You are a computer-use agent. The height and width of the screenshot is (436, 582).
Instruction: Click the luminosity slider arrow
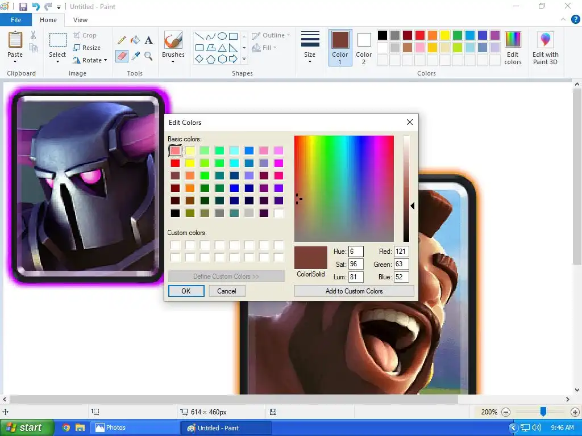413,206
